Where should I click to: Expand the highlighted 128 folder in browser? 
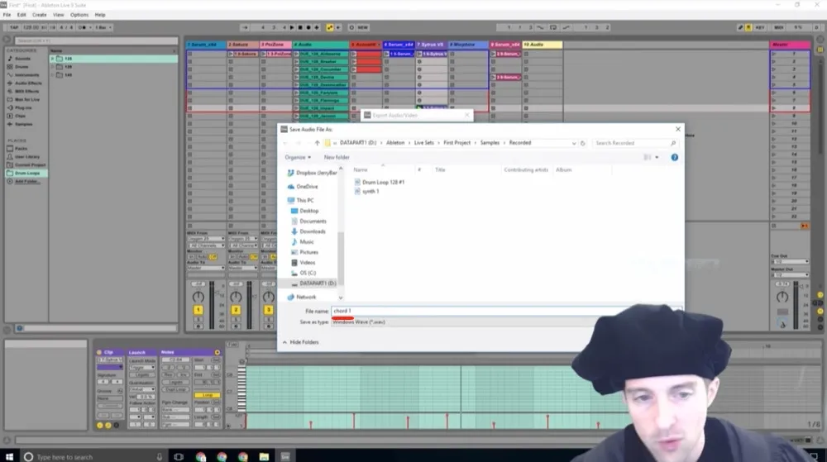52,59
